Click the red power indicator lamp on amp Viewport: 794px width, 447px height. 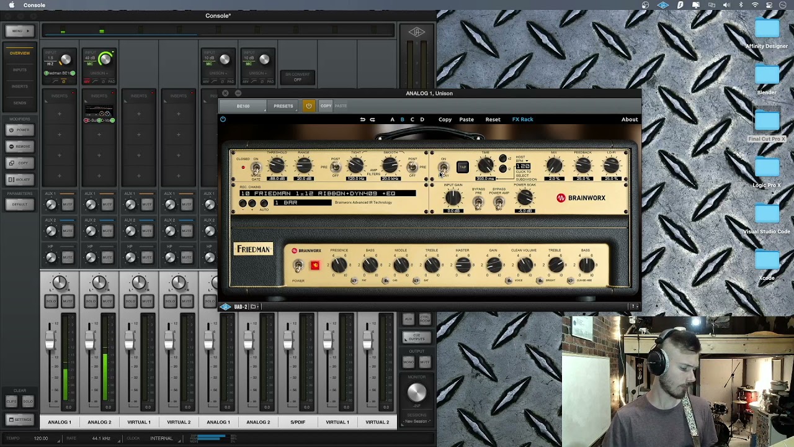point(314,266)
